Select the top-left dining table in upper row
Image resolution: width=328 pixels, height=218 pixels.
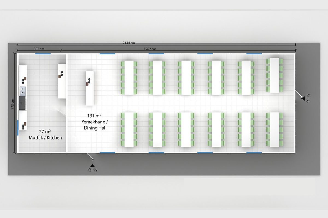pyautogui.click(x=129, y=78)
